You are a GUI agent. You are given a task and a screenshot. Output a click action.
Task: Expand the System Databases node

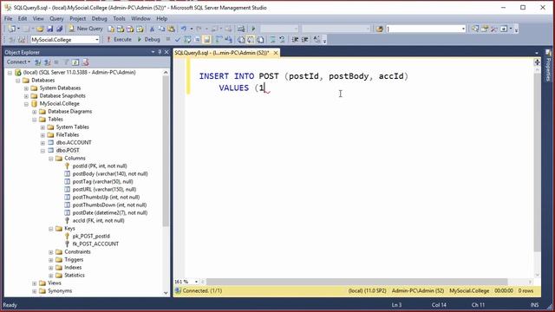tap(26, 88)
